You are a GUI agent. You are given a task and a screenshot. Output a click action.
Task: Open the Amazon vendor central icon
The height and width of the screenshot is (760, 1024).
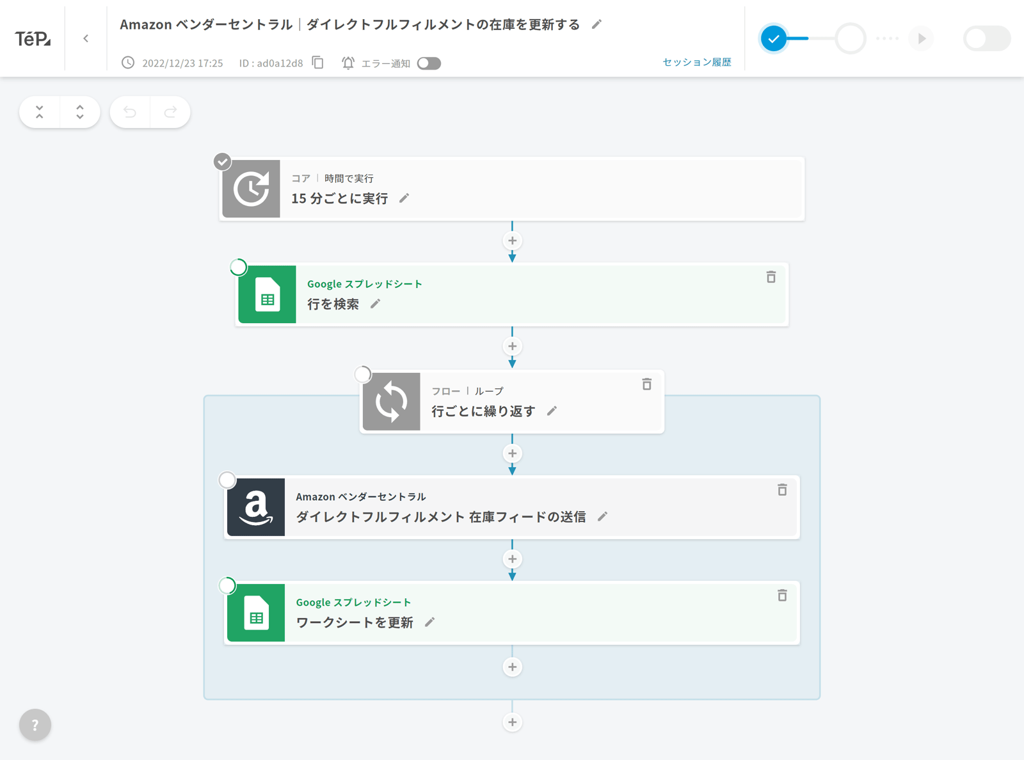256,507
